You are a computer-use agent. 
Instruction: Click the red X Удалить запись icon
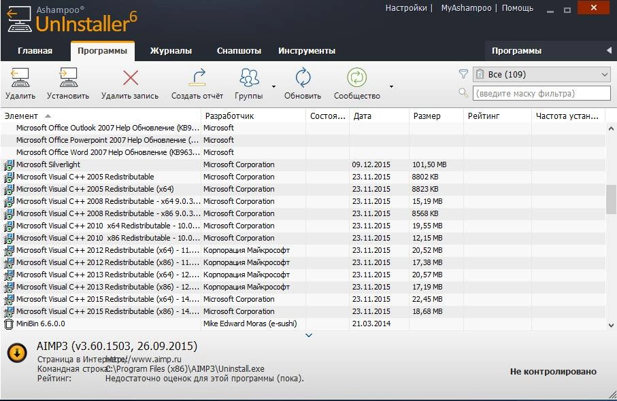tap(130, 77)
